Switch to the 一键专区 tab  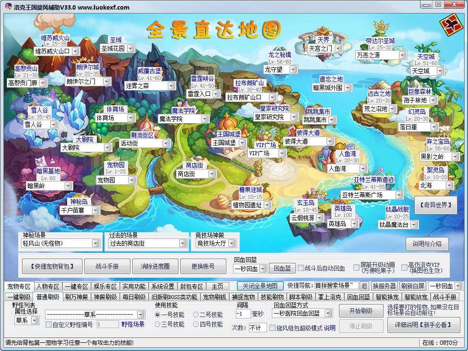(x=77, y=287)
